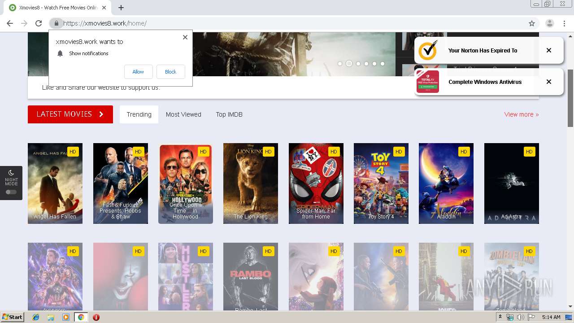Open the Chrome profile avatar icon
The height and width of the screenshot is (323, 574).
[549, 23]
